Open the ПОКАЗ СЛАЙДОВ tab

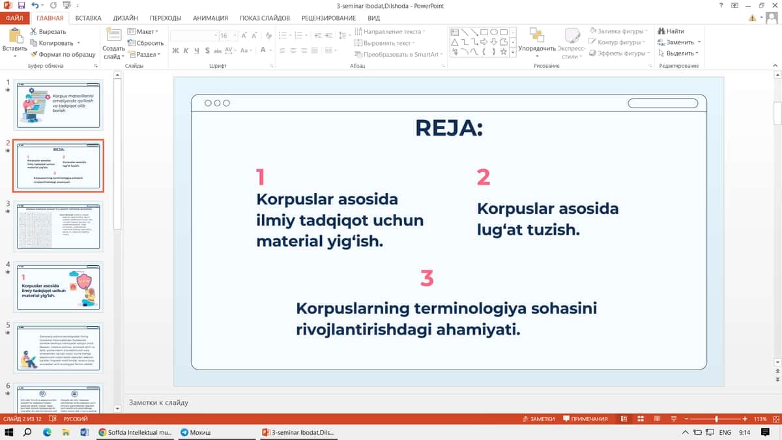[x=265, y=18]
